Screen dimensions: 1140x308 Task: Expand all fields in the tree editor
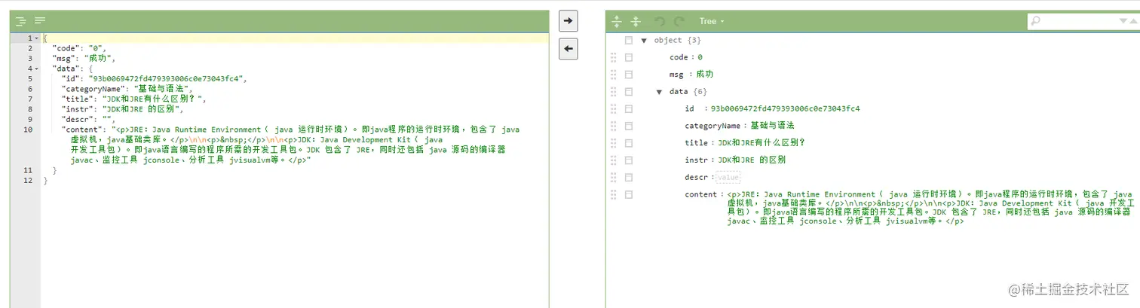[617, 21]
